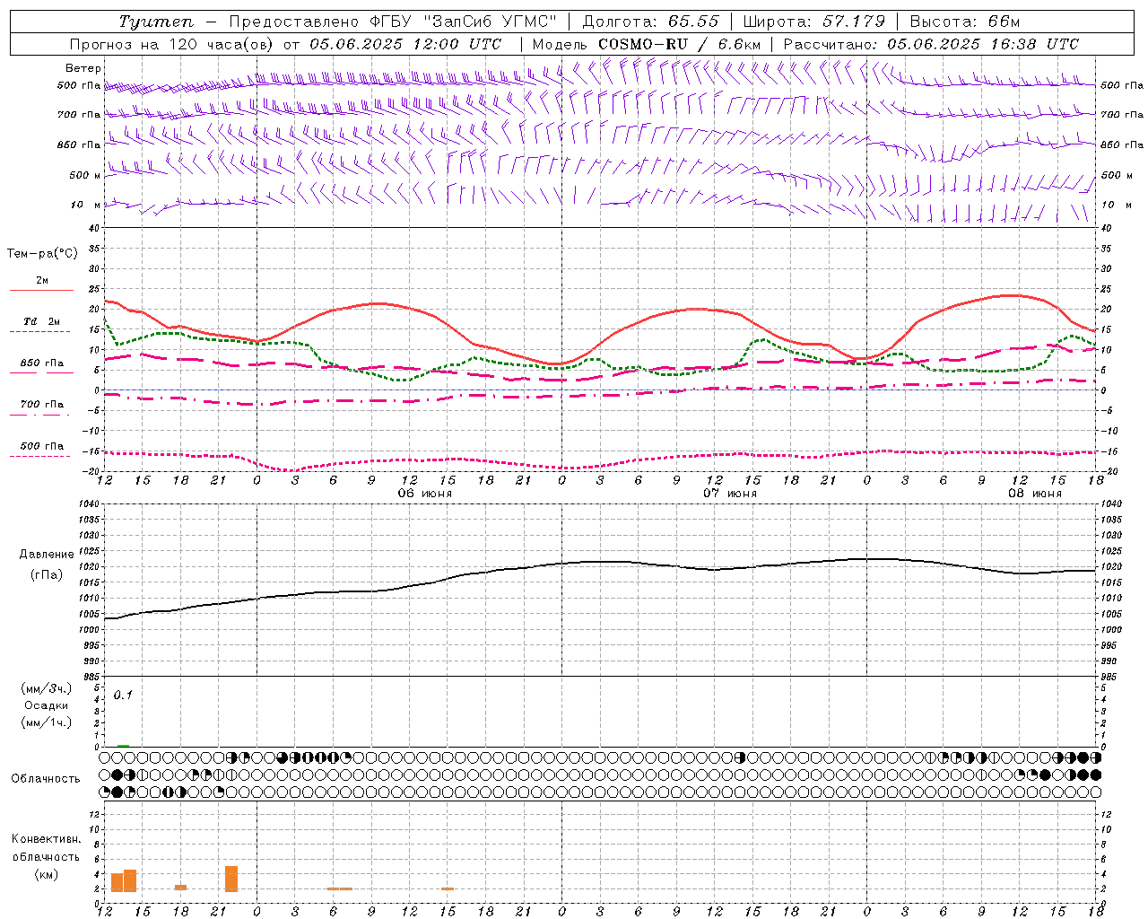The width and height of the screenshot is (1148, 919).
Task: Click 'ФГБУ "ЗапСиб УГМС"' provider name
Action: pyautogui.click(x=464, y=22)
